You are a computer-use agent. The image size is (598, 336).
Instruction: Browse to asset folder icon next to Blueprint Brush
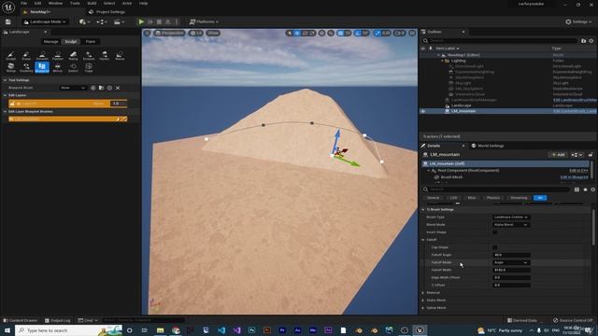click(x=102, y=88)
